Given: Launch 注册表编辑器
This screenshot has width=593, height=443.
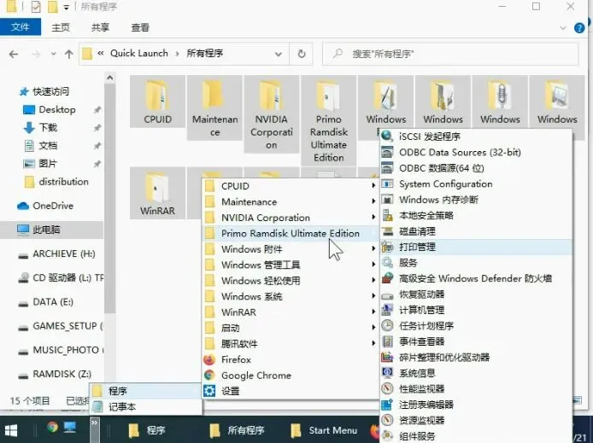Looking at the screenshot, I should [476, 405].
